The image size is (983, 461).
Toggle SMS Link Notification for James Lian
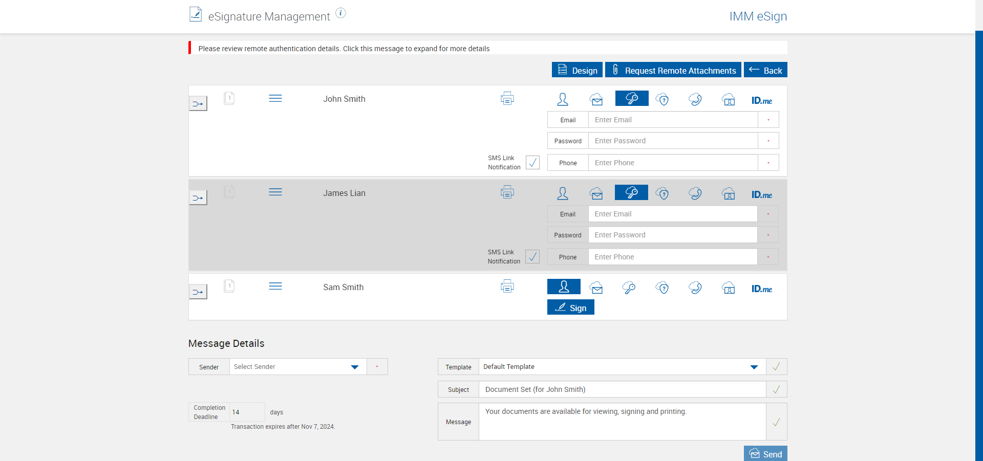tap(532, 257)
